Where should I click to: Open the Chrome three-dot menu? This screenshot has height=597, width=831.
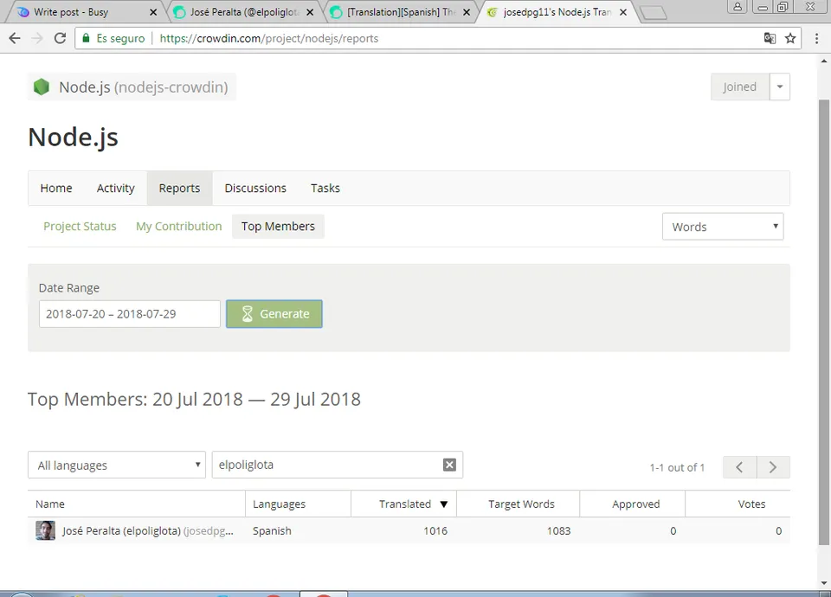point(816,38)
